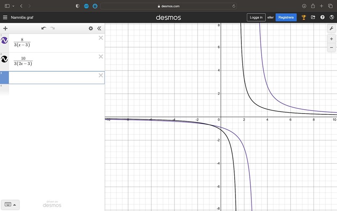Delete the 8/(3(x-3)) expression
The image size is (337, 211).
click(101, 38)
